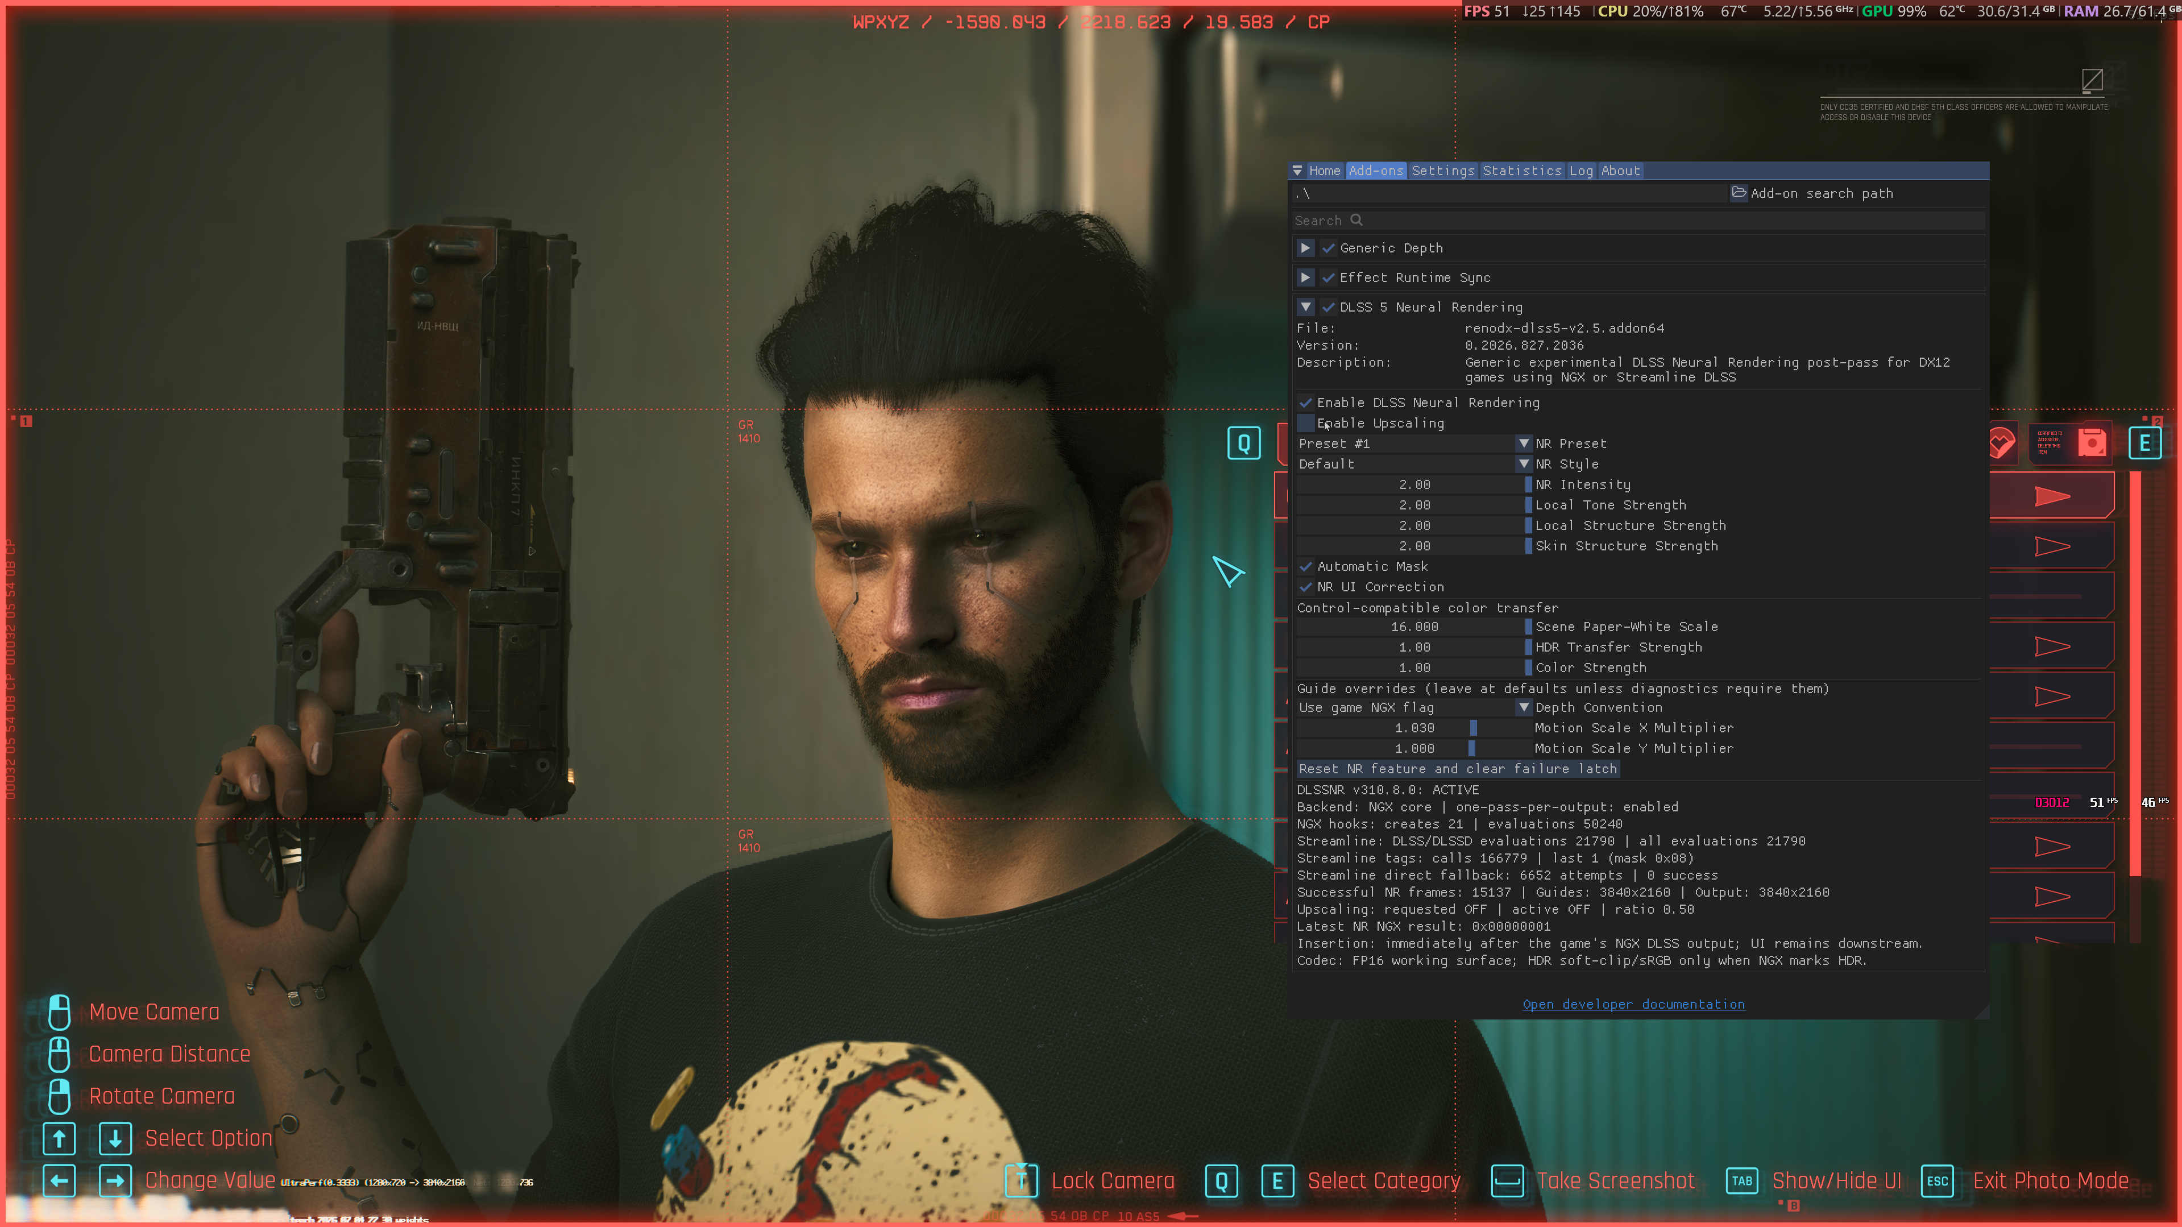Viewport: 2182px width, 1227px height.
Task: Collapse the DLSS 5 Neural Rendering section
Action: (1305, 307)
